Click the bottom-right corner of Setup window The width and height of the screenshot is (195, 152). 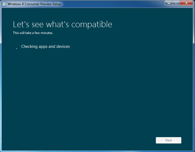(x=194, y=151)
